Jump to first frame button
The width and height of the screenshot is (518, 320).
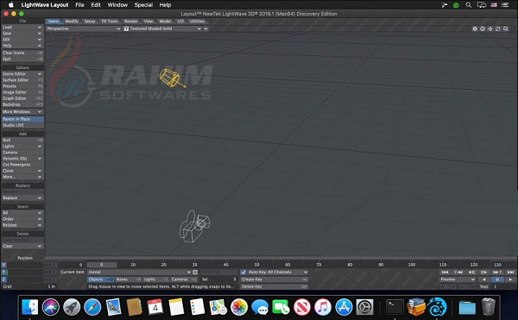445,273
